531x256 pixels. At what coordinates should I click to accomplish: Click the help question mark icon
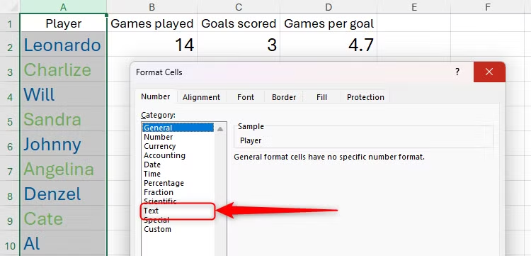(x=457, y=72)
